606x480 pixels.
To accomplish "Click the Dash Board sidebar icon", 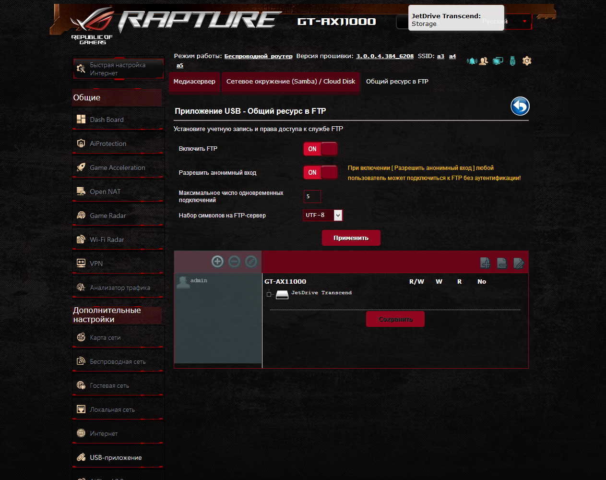I will coord(81,120).
